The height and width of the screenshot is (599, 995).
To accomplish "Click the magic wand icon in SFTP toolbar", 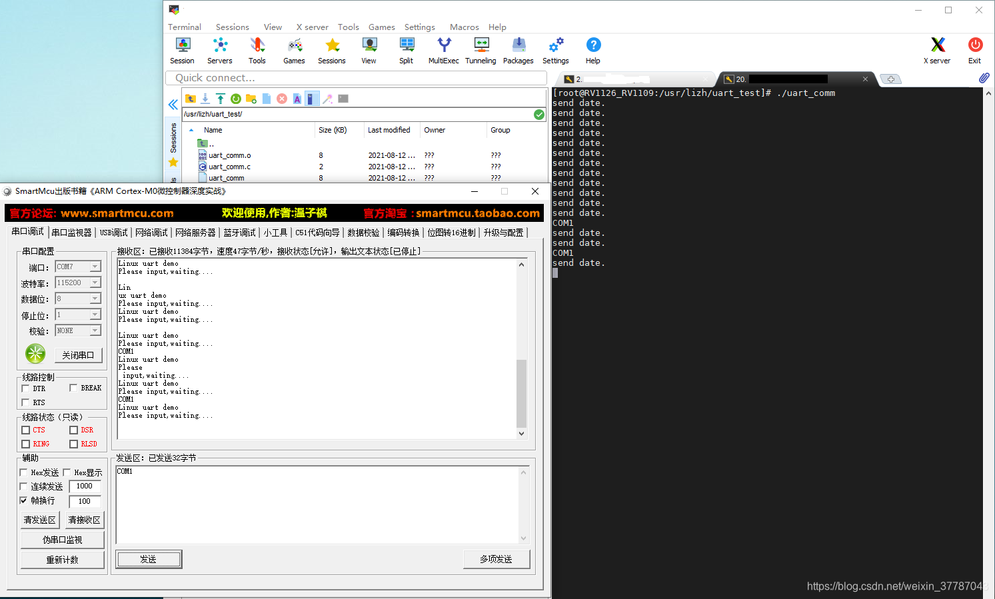I will coord(328,99).
